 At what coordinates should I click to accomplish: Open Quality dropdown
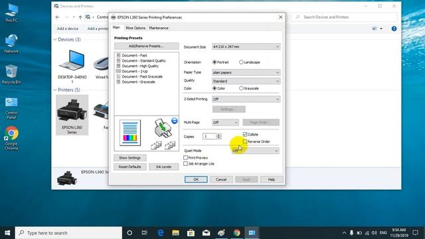(x=246, y=81)
